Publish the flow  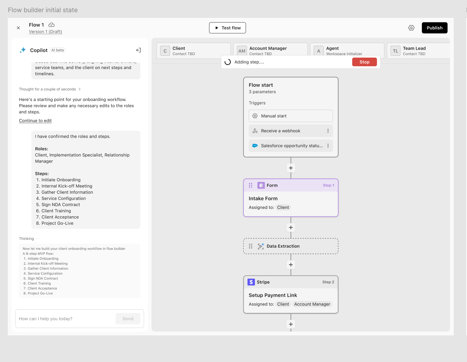point(434,28)
